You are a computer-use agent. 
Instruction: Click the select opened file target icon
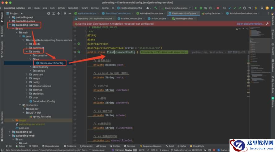point(49,13)
